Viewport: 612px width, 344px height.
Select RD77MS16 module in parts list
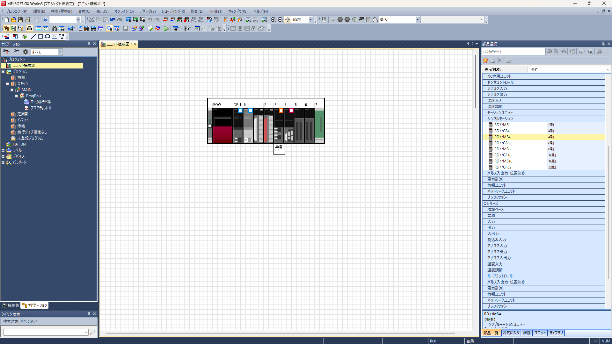[503, 161]
